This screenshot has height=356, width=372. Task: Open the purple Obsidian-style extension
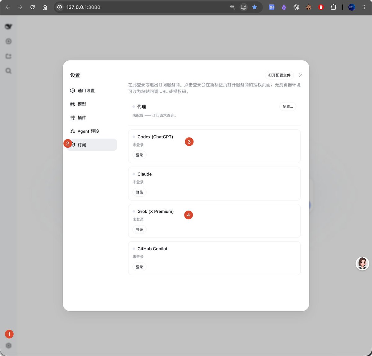click(x=284, y=7)
